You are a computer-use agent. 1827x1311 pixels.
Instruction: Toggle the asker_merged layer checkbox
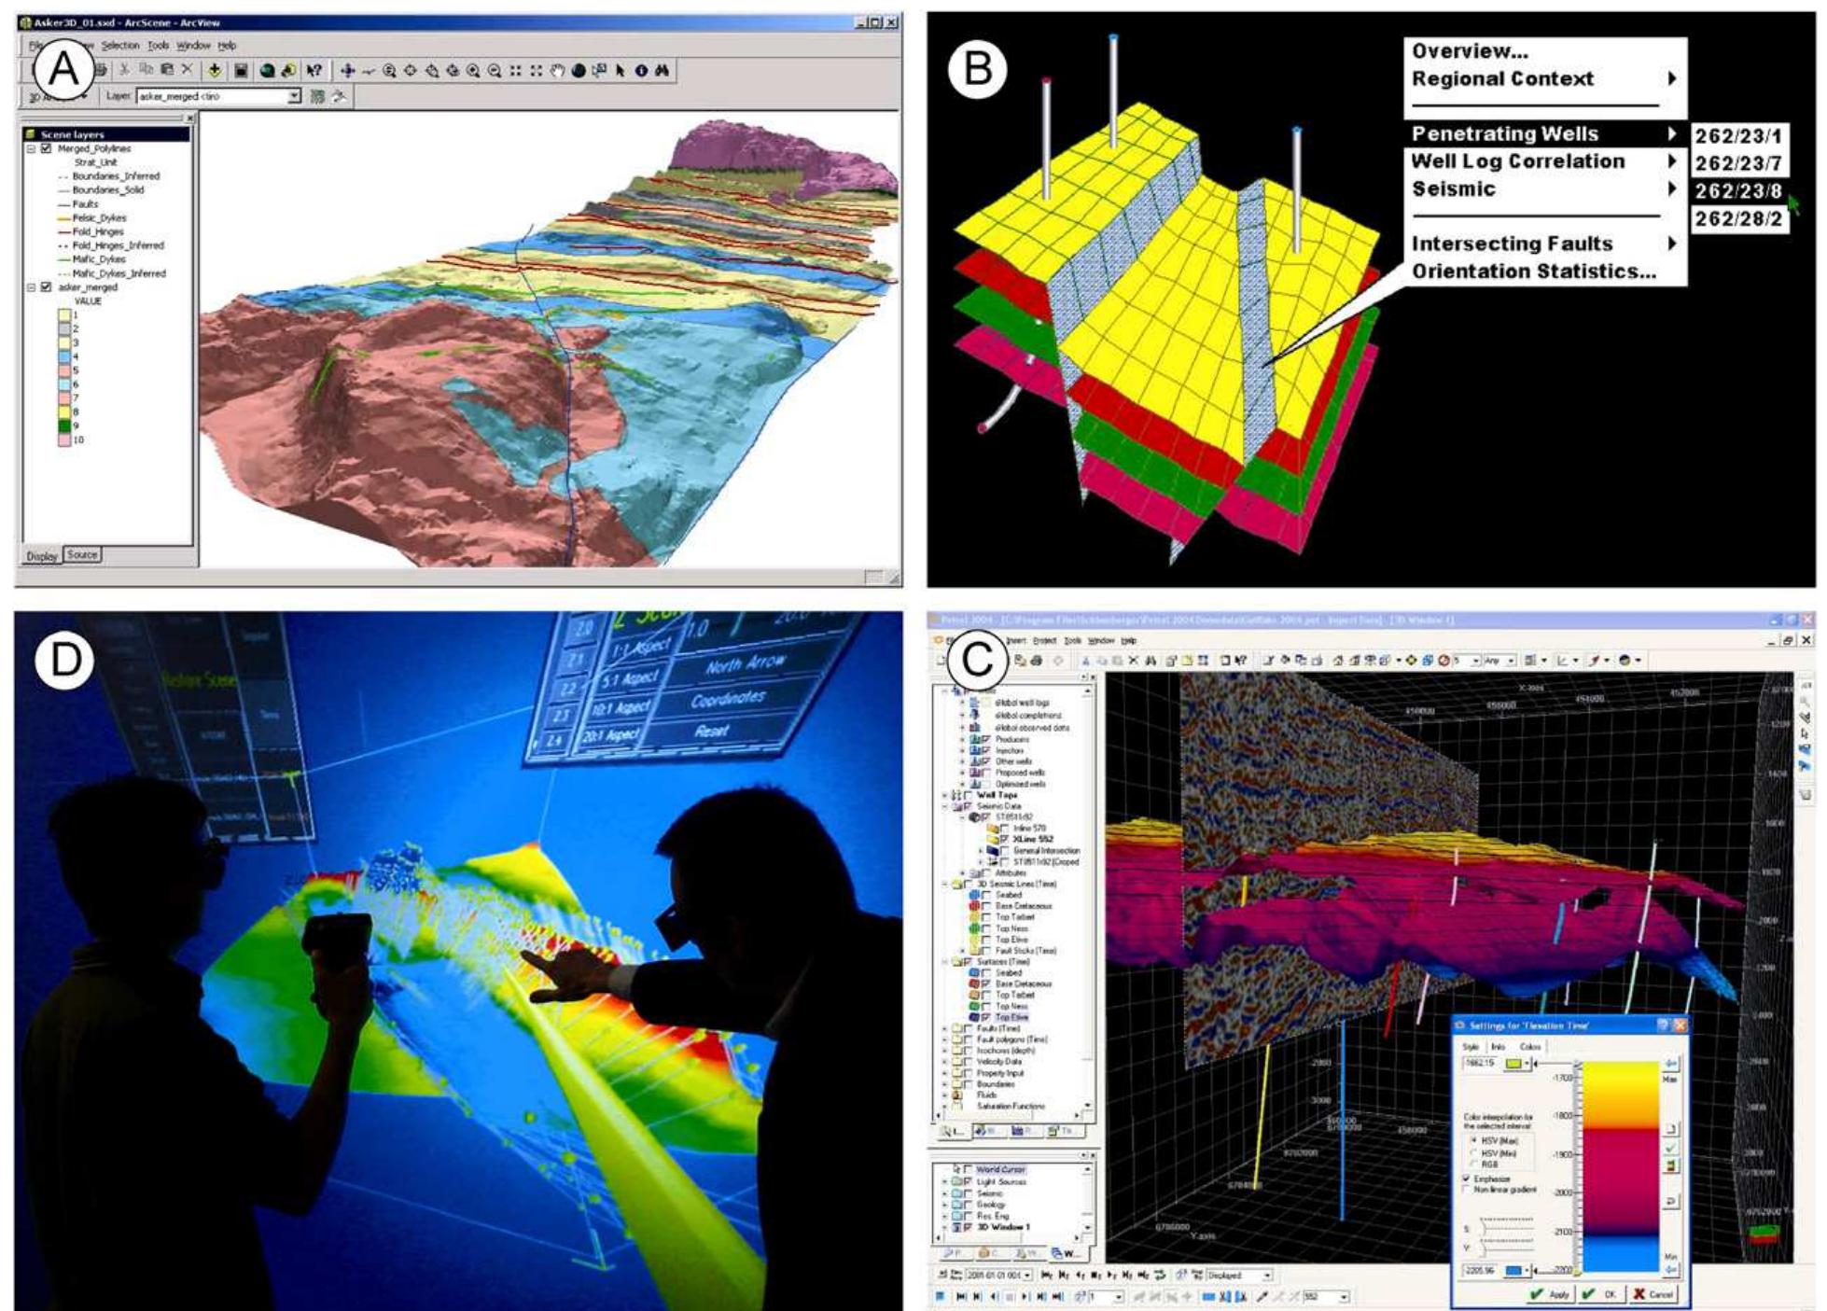46,287
